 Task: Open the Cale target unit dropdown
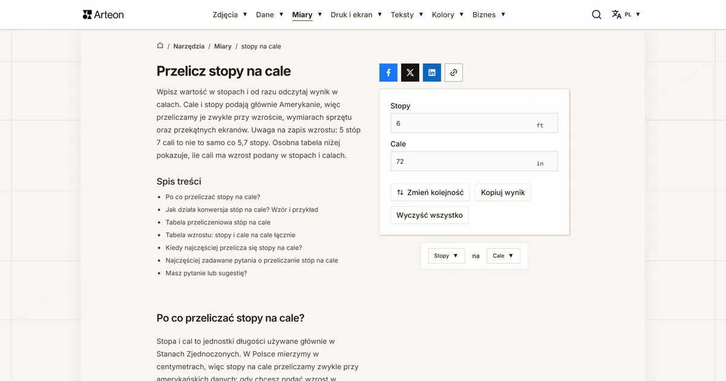503,256
